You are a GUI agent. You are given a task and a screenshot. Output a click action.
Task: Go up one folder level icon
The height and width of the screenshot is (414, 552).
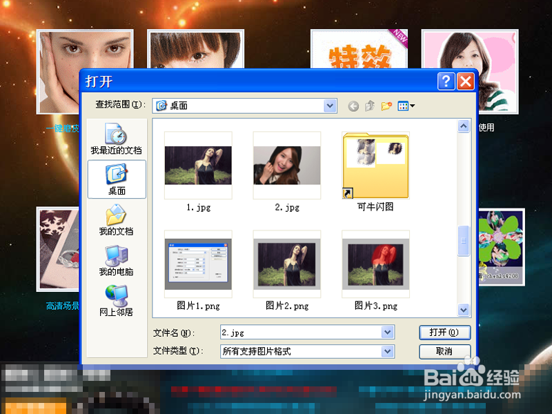[370, 106]
